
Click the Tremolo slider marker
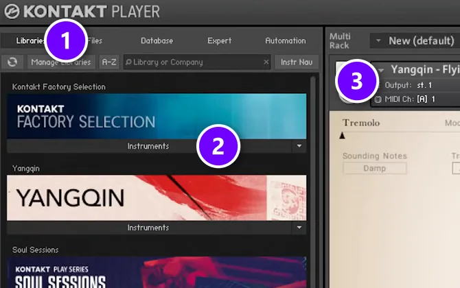click(x=342, y=136)
